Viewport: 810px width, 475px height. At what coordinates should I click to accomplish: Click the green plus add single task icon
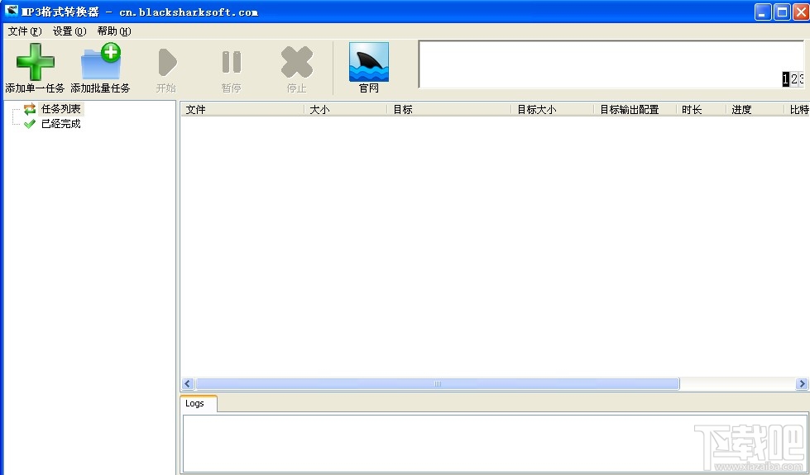click(35, 62)
